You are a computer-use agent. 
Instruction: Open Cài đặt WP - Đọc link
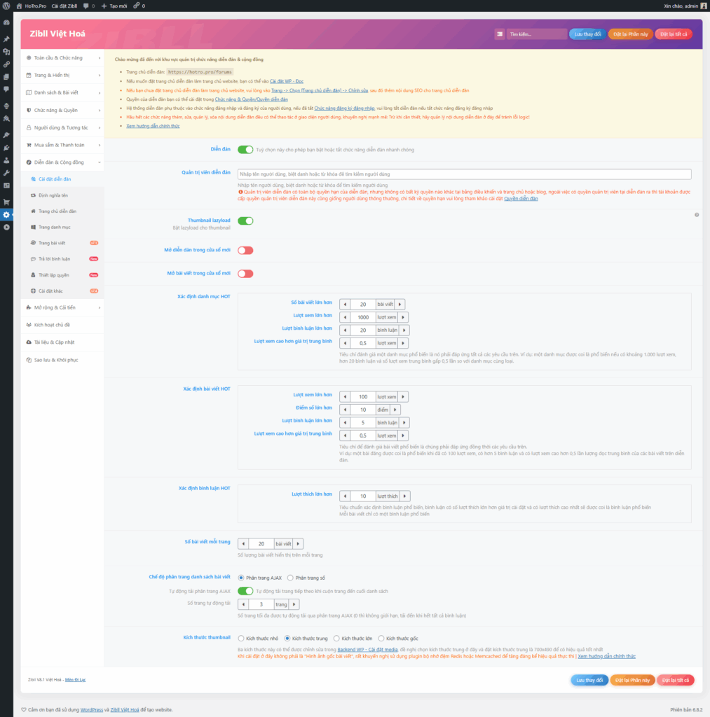[x=287, y=81]
